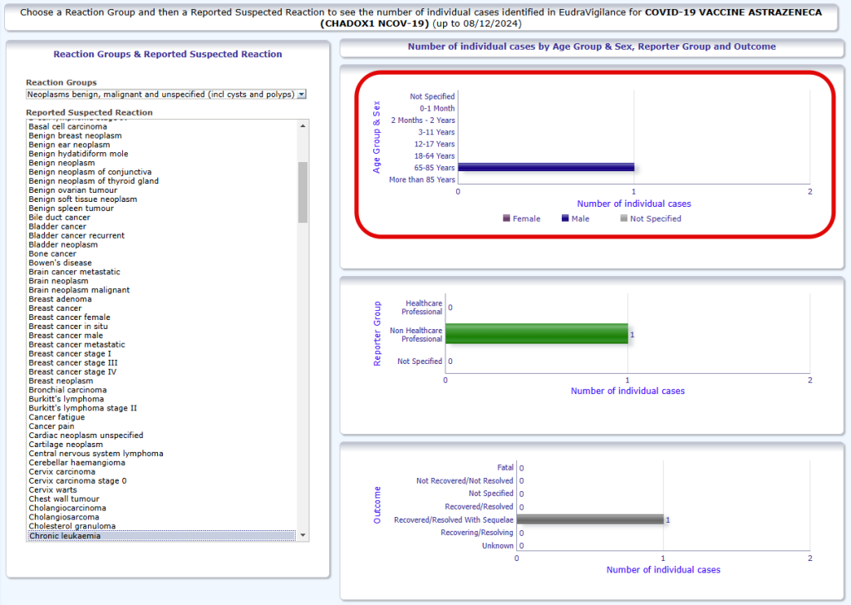Select Basal cell carcinoma in the list

coord(68,126)
